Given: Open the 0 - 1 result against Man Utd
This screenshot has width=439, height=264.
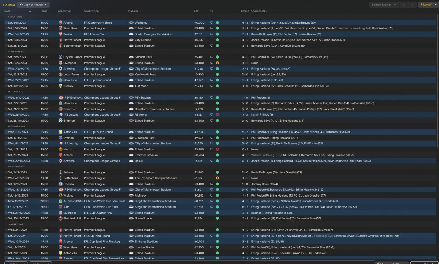Looking at the screenshot, I should point(245,149).
